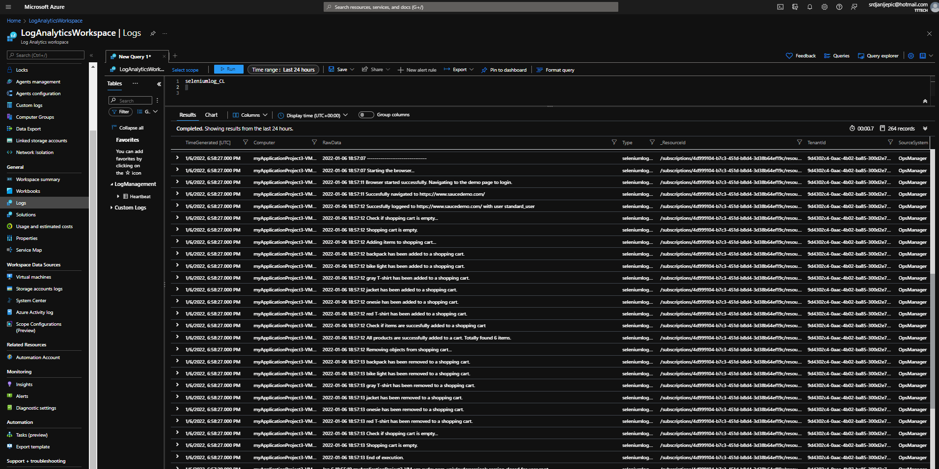Toggle the Group columns switch
This screenshot has height=469, width=939.
(x=366, y=115)
